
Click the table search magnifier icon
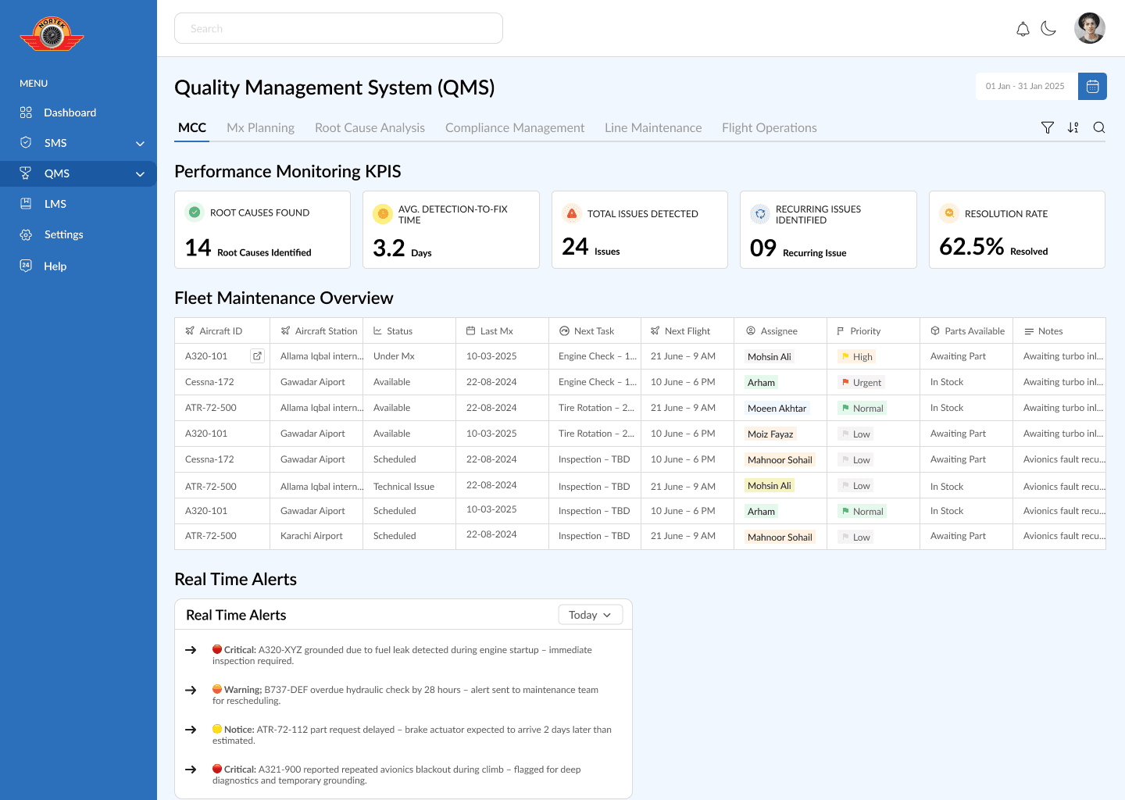click(1099, 127)
